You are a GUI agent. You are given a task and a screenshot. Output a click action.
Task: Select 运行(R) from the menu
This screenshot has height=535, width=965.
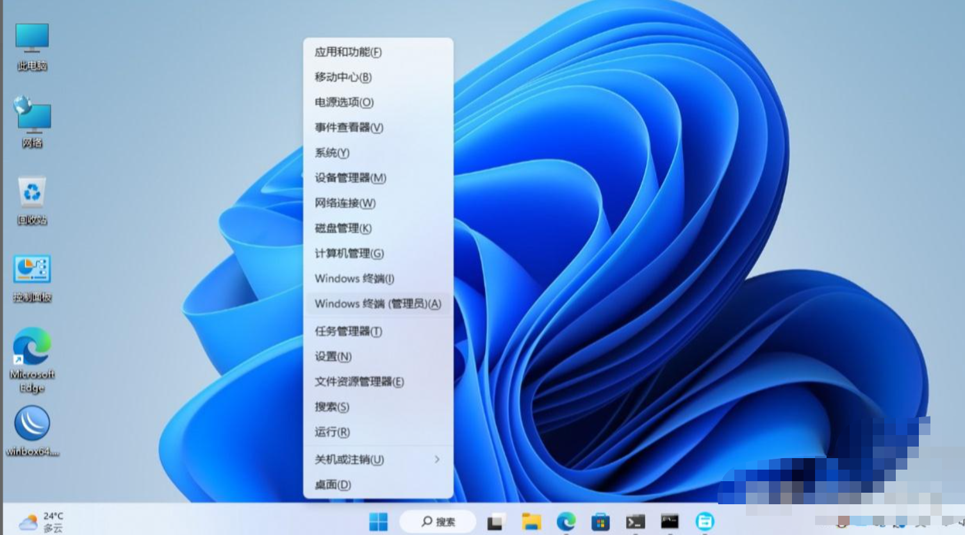pos(332,432)
